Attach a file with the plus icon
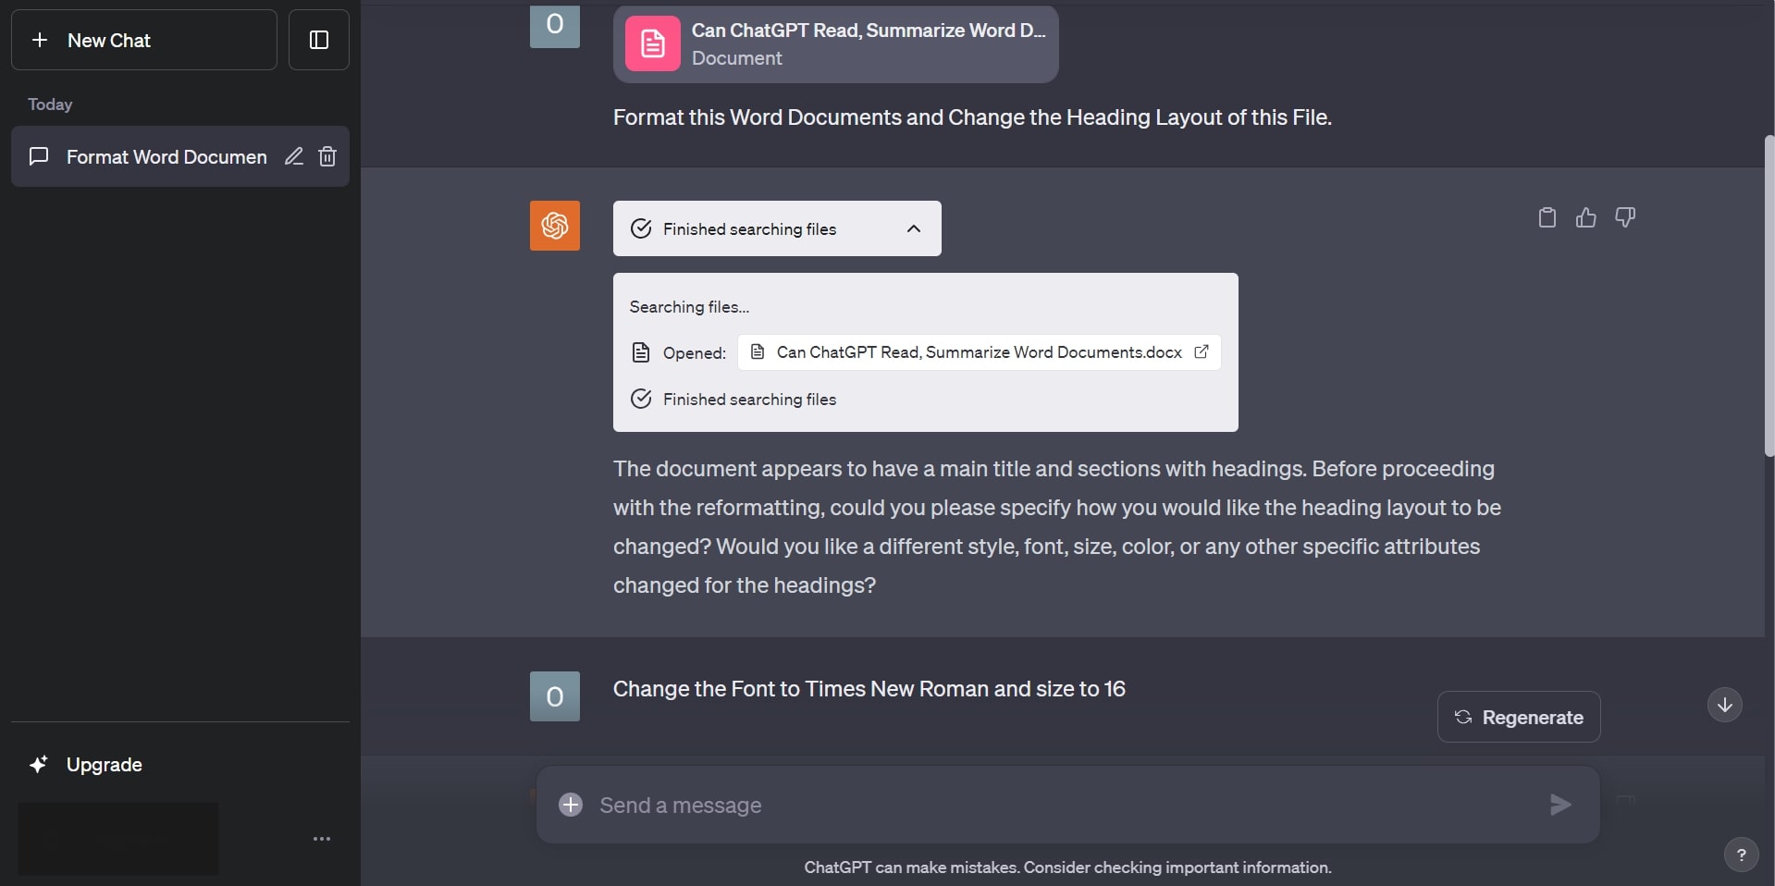 (569, 805)
